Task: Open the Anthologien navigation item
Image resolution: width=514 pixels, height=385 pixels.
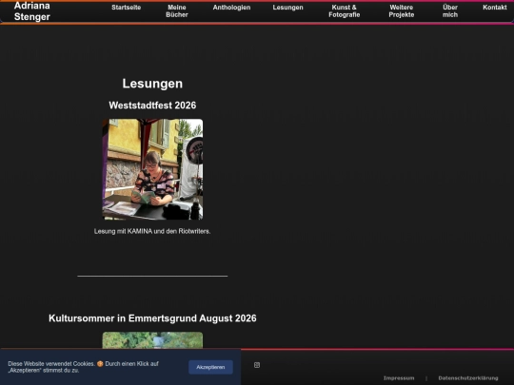Action: click(231, 8)
